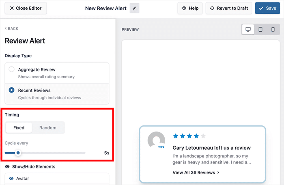Image resolution: width=284 pixels, height=185 pixels.
Task: Click the Close Editor button
Action: pos(26,8)
